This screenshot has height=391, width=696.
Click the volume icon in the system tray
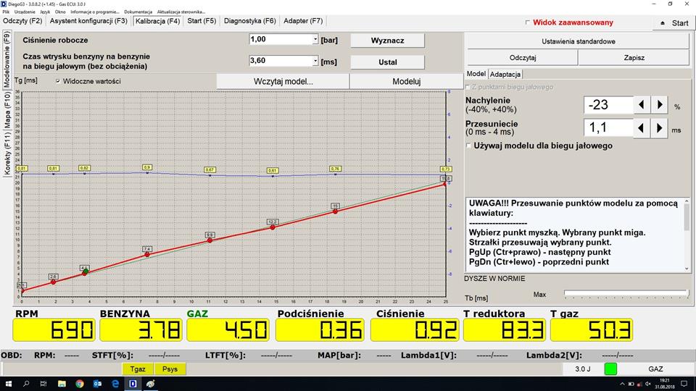tap(647, 384)
